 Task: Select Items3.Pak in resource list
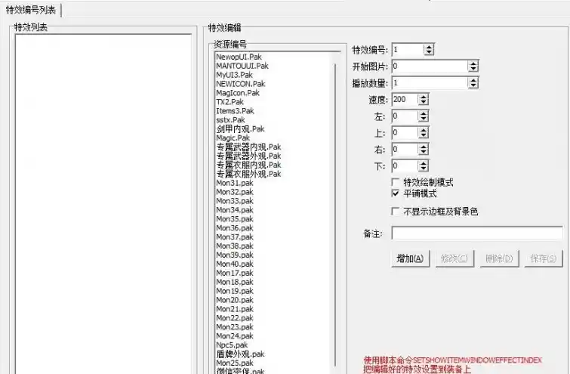coord(235,111)
